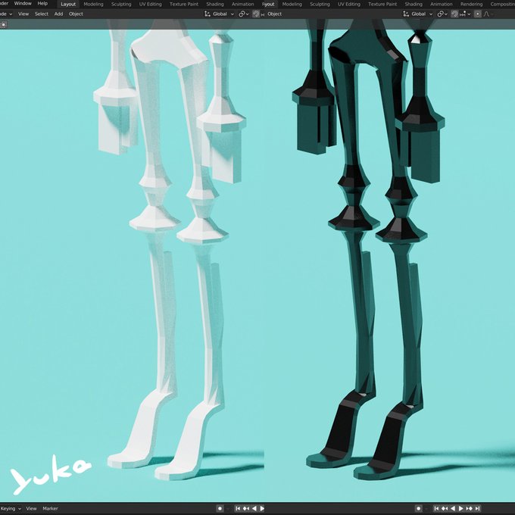Play animation in reverse in white-model window
This screenshot has width=515, height=515.
254,508
